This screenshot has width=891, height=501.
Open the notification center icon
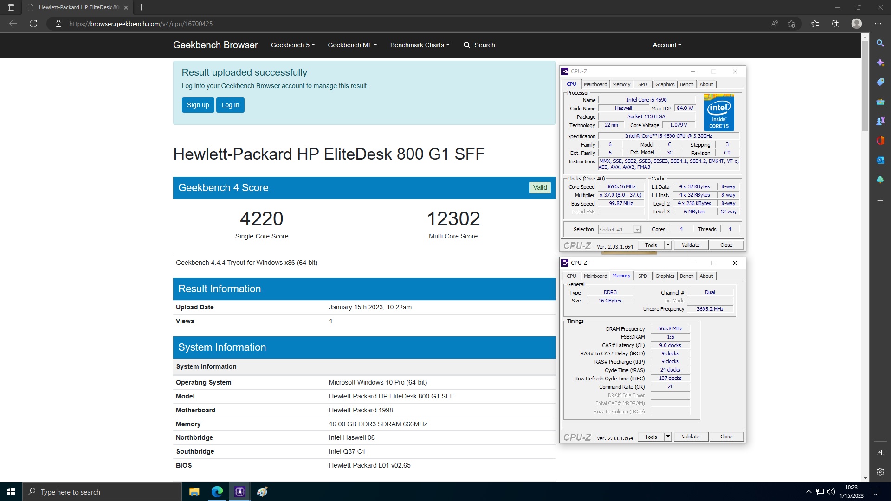pyautogui.click(x=876, y=492)
